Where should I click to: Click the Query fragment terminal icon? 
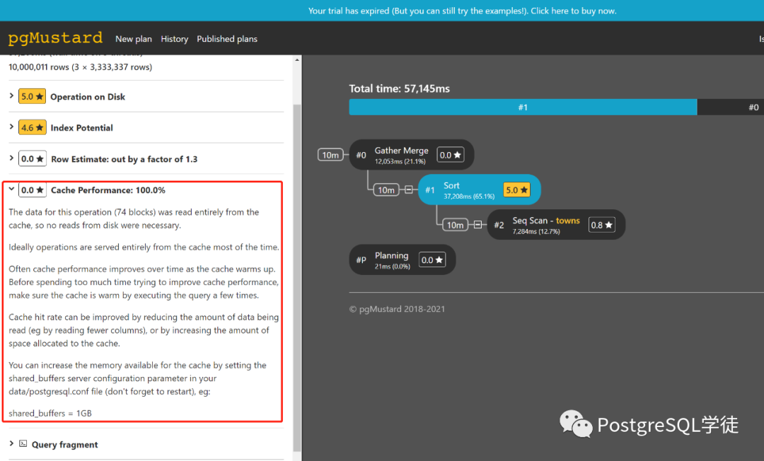click(23, 443)
